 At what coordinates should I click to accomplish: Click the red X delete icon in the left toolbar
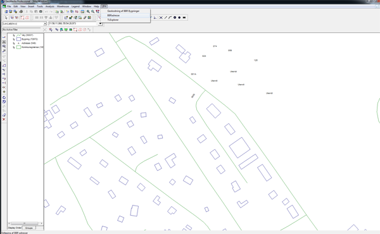[4, 120]
